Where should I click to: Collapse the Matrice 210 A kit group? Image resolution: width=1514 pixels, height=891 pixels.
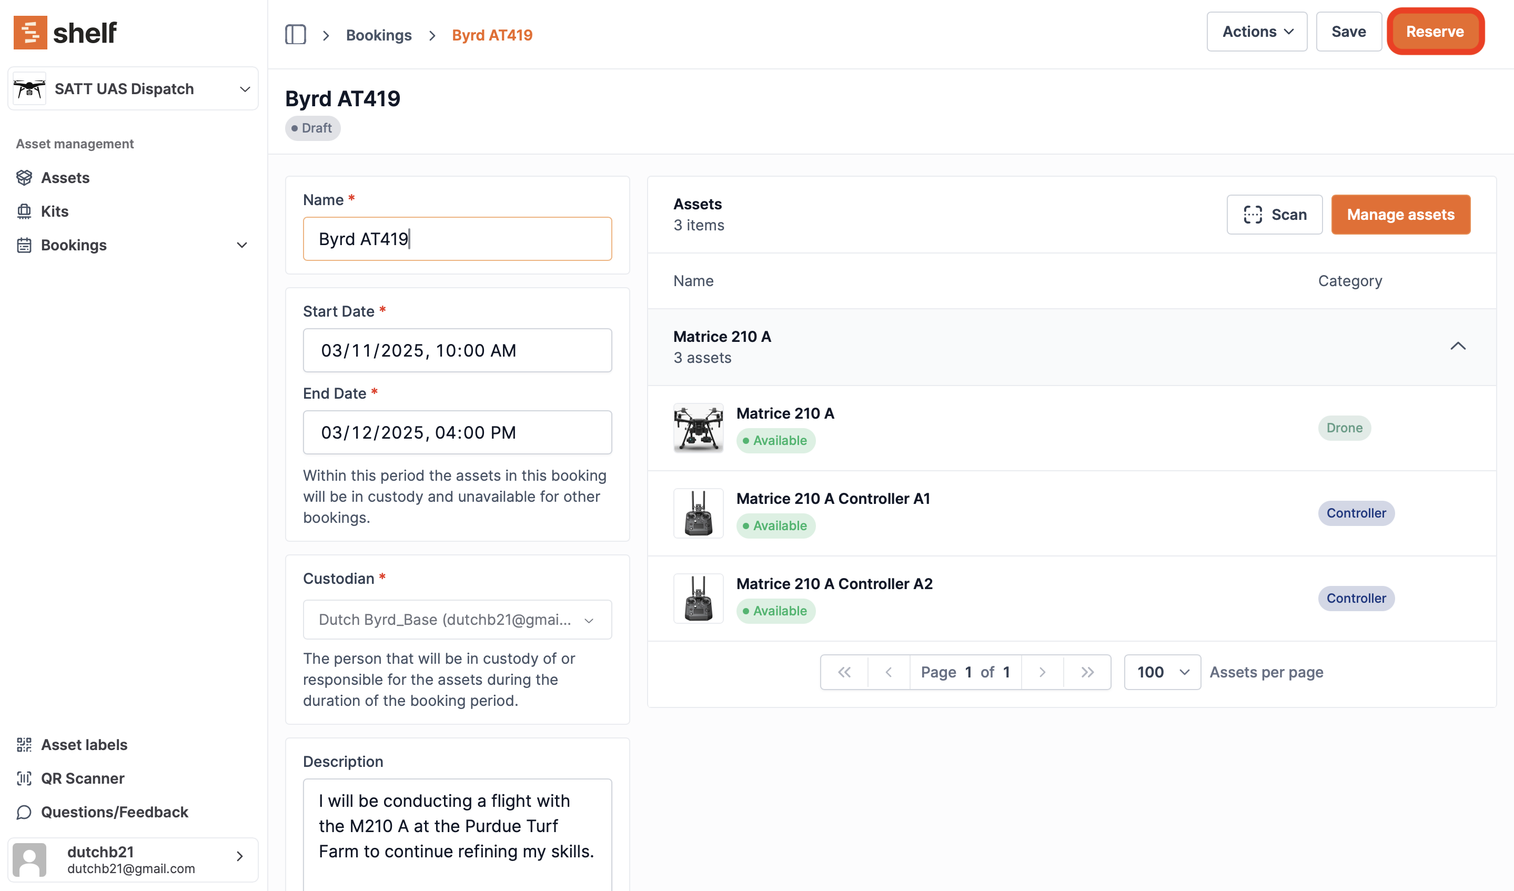click(1457, 346)
